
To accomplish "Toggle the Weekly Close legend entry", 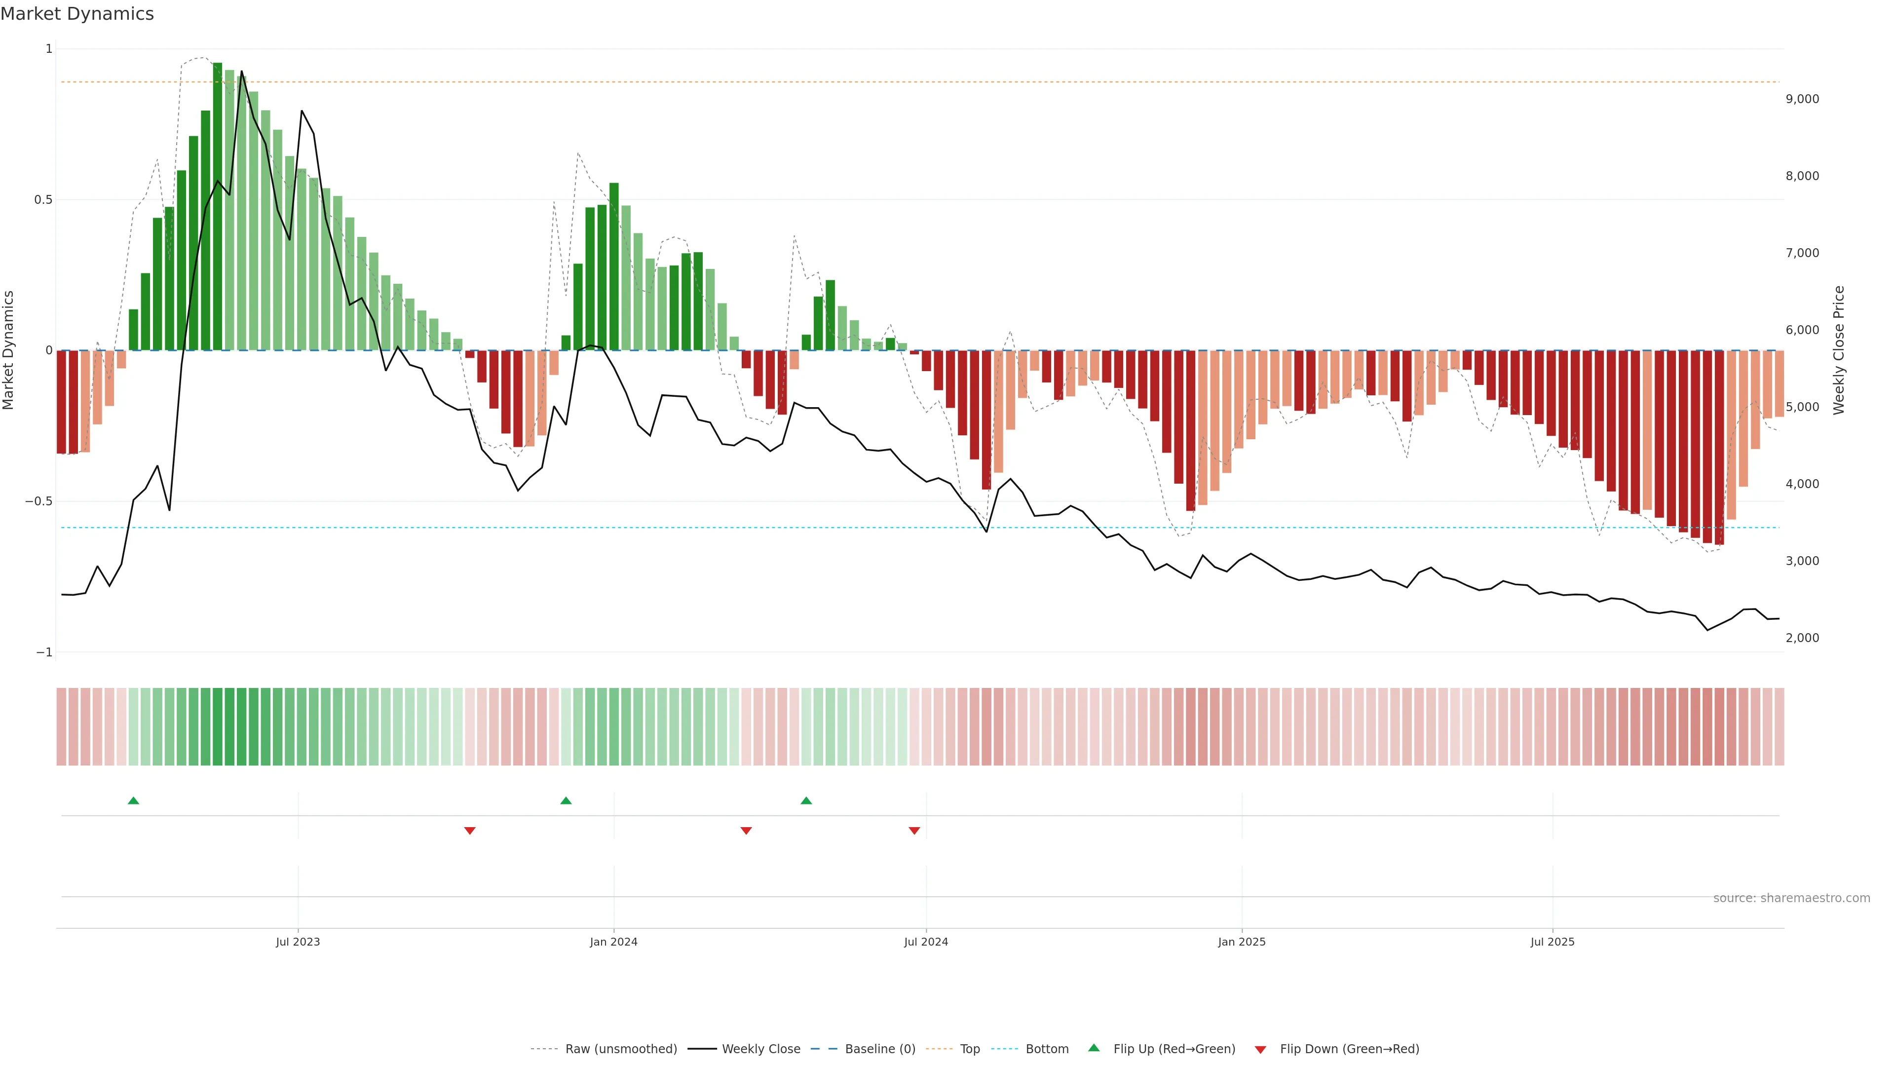I will coord(760,1049).
